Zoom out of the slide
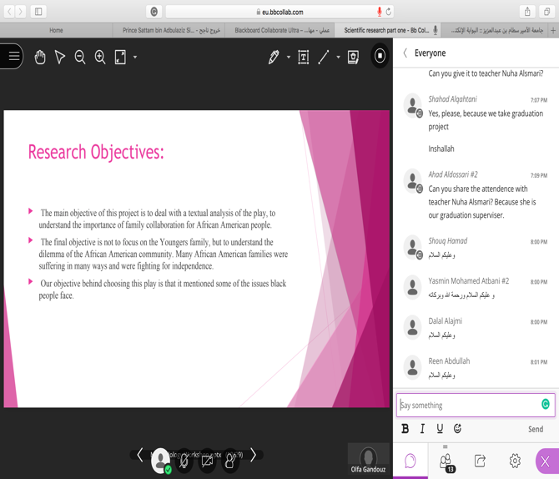Viewport: 559px width, 479px height. [80, 57]
